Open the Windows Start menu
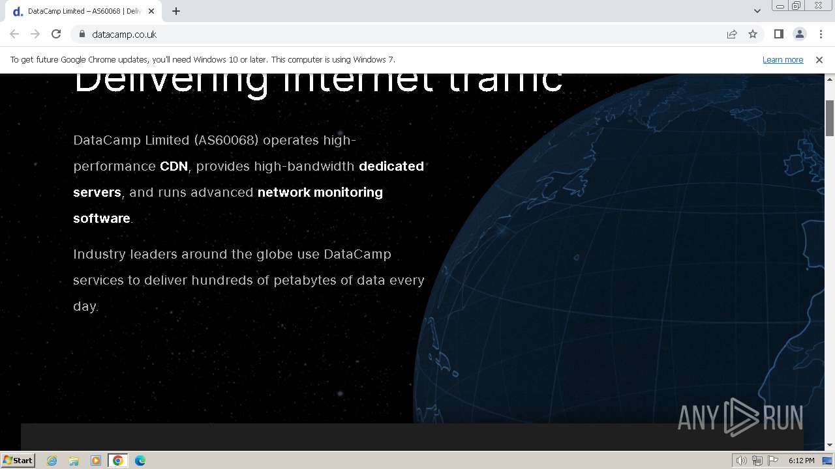The image size is (835, 469). tap(18, 460)
